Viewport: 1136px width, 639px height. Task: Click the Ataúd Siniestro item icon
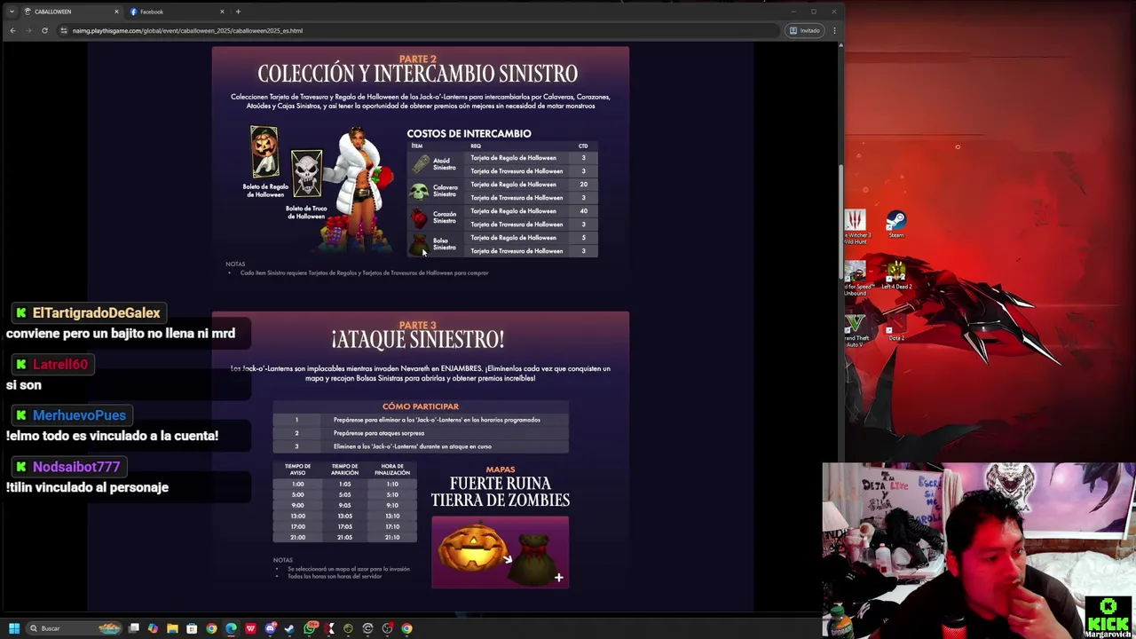419,164
